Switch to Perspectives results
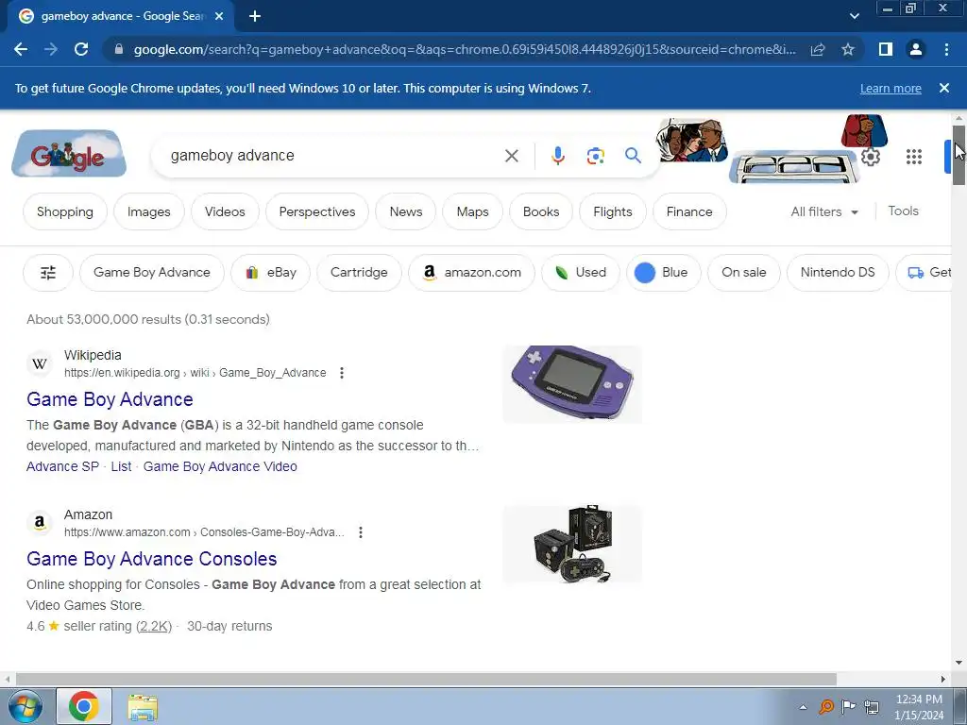Image resolution: width=967 pixels, height=725 pixels. [x=317, y=211]
